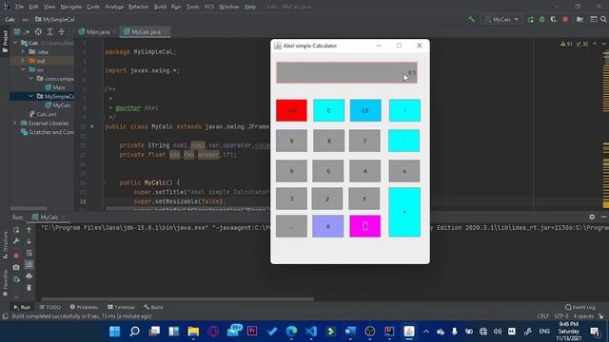Toggle scroll to end in Run console

pos(29,264)
